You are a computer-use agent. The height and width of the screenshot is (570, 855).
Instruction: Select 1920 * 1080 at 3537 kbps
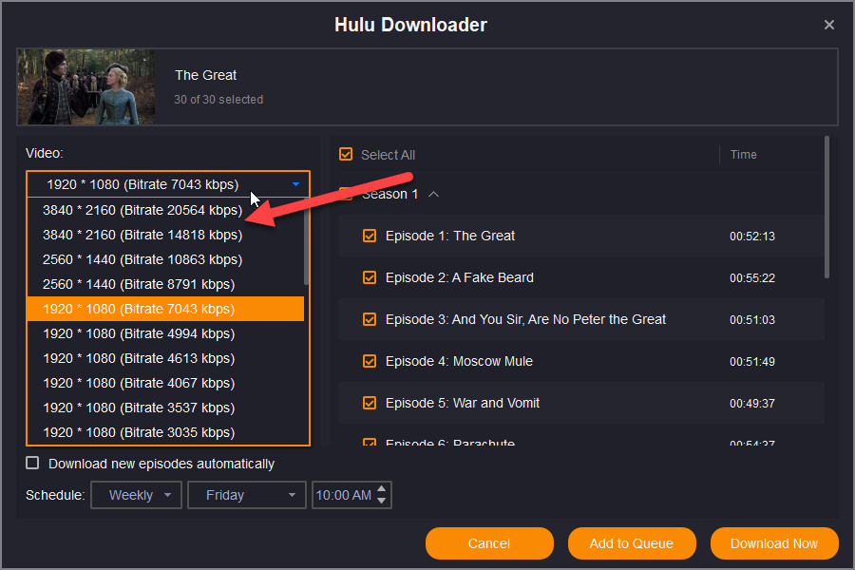165,408
